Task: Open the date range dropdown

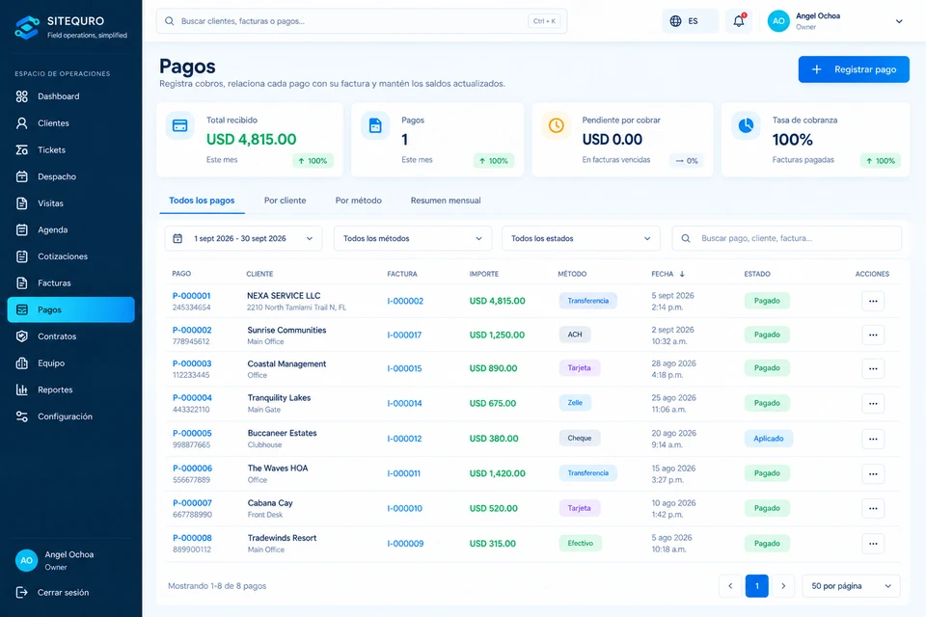Action: 243,238
